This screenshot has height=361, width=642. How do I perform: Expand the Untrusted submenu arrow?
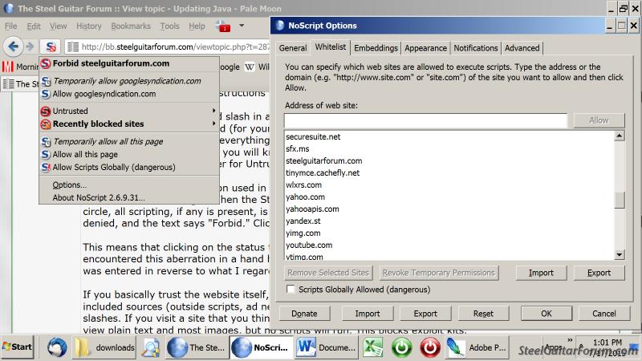tap(213, 111)
